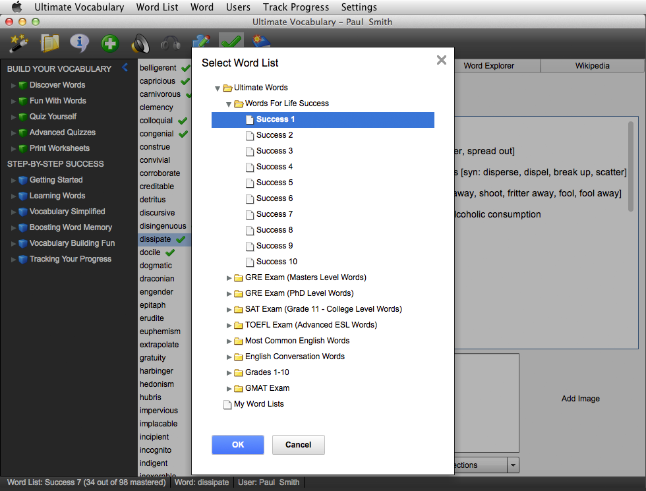Viewport: 646px width, 491px height.
Task: Open the Track Progress menu
Action: [x=295, y=7]
